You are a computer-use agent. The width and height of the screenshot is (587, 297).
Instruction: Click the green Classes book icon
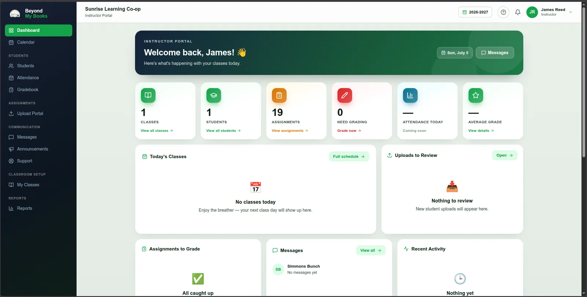[x=148, y=95]
